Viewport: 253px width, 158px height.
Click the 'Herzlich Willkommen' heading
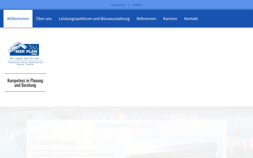coord(54,142)
